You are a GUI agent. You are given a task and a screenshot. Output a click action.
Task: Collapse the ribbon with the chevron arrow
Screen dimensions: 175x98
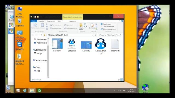tap(119, 21)
